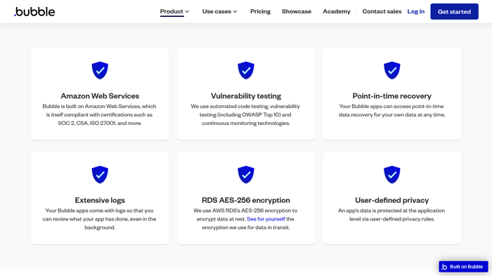The image size is (492, 276).
Task: Click the description about reviewing app logs
Action: click(100, 219)
